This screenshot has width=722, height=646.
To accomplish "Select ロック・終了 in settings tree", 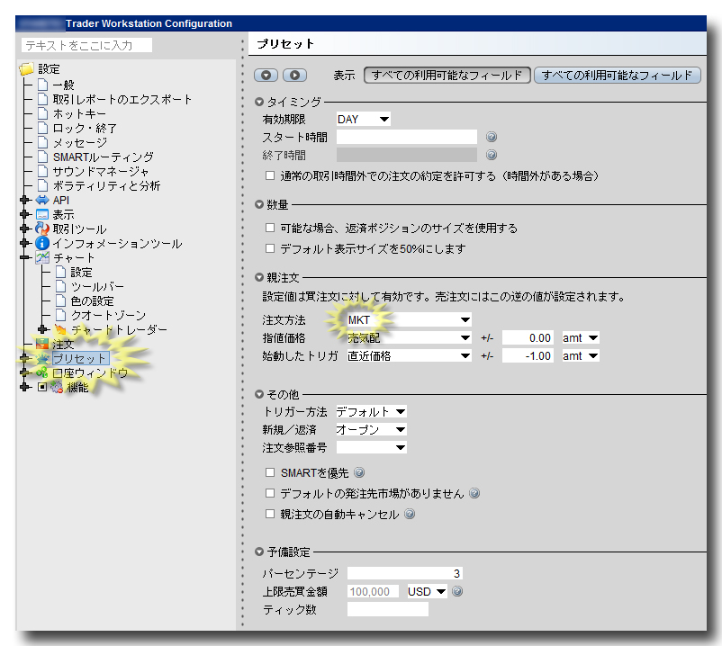I will coord(85,129).
